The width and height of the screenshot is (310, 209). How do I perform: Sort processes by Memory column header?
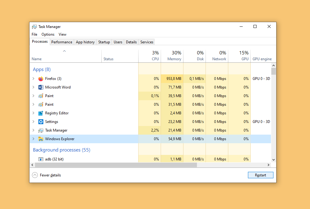click(x=172, y=56)
